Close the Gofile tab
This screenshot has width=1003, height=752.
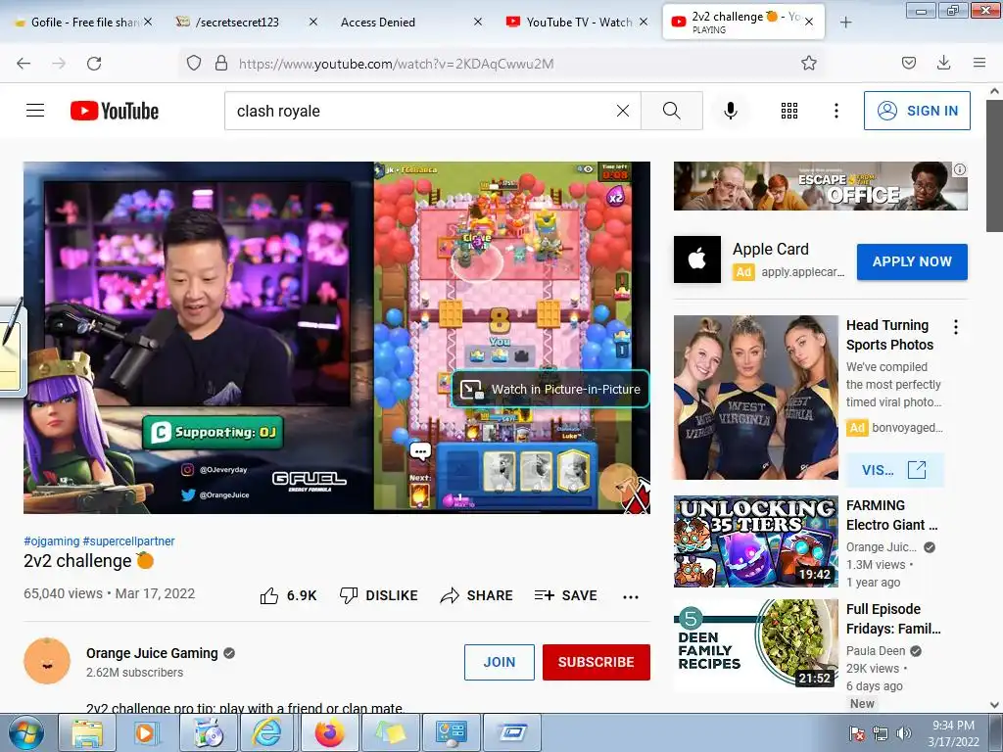(148, 22)
